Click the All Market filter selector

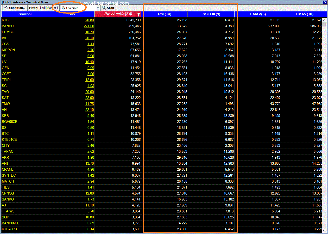49,8
